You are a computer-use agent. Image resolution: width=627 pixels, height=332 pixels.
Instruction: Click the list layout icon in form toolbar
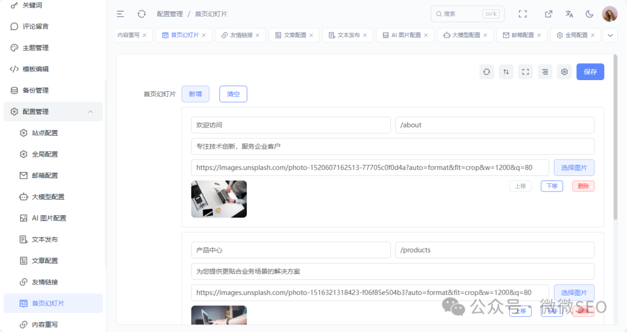[545, 72]
